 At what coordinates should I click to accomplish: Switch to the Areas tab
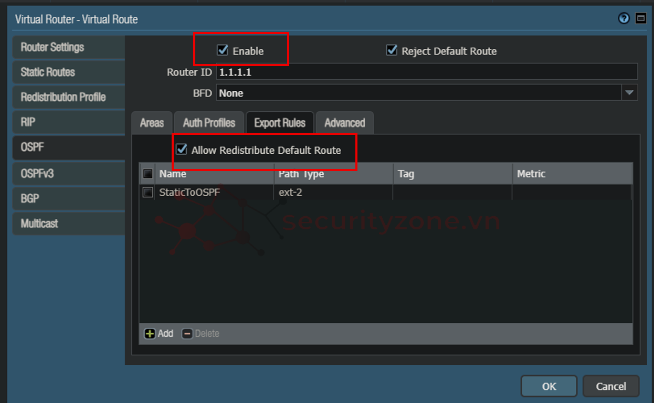coord(152,123)
